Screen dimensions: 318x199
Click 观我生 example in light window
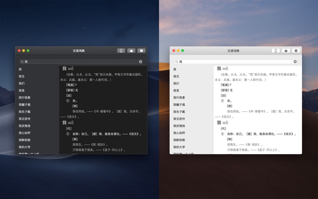click(245, 144)
